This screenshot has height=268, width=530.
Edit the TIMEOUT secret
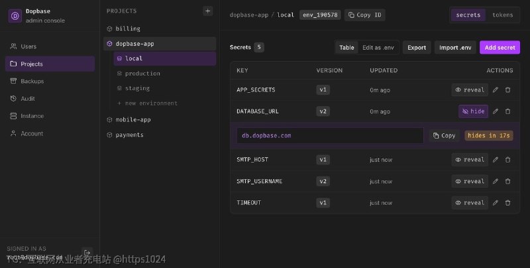point(496,203)
